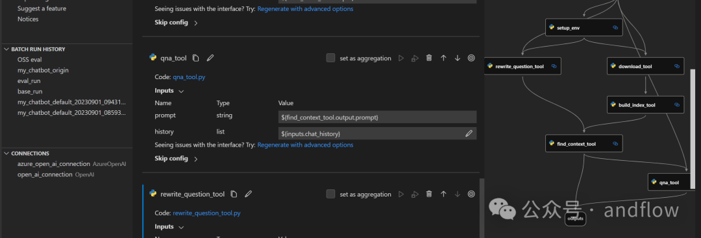Click Regenerate with advanced options under qna_tool
701x238 pixels.
coord(305,145)
